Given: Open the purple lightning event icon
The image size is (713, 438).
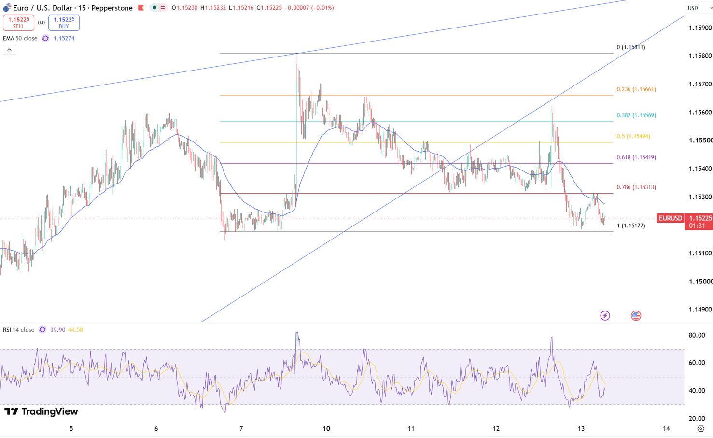Looking at the screenshot, I should tap(605, 316).
